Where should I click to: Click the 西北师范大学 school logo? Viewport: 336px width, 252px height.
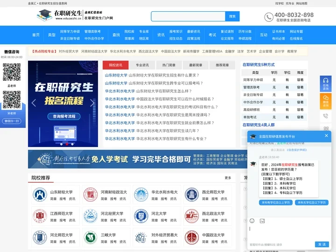coord(192,195)
